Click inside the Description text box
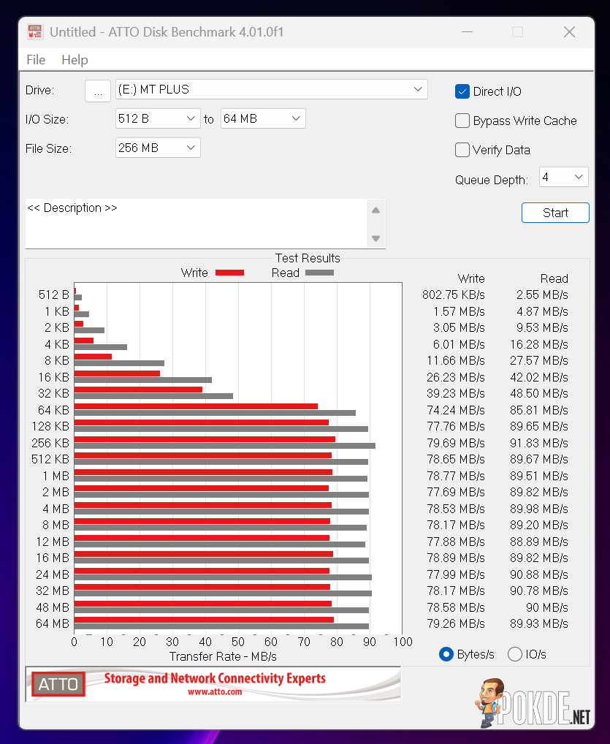The height and width of the screenshot is (744, 610). (x=196, y=224)
